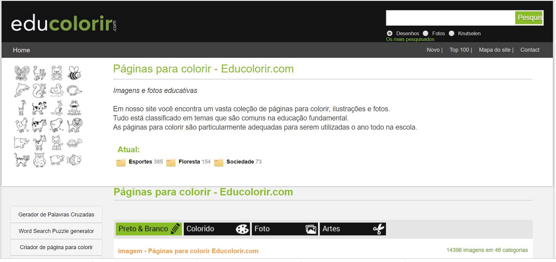
Task: Click the striped tiger cub drawing
Action: [22, 160]
